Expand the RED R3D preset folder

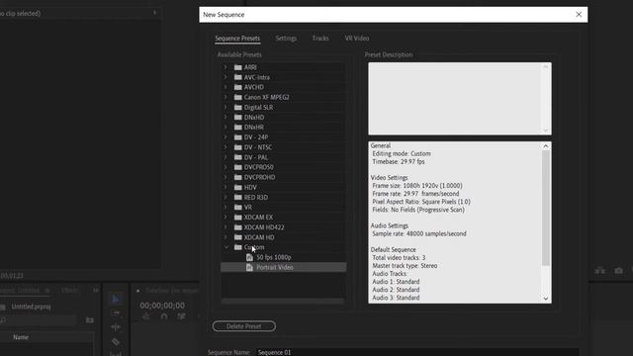click(x=226, y=198)
